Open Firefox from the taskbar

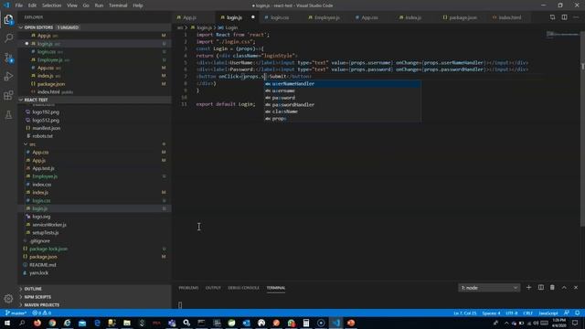point(37,323)
